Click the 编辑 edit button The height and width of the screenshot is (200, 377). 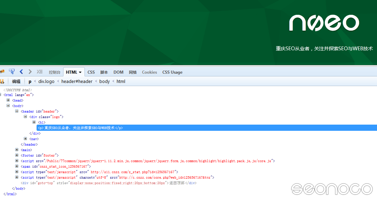click(16, 82)
